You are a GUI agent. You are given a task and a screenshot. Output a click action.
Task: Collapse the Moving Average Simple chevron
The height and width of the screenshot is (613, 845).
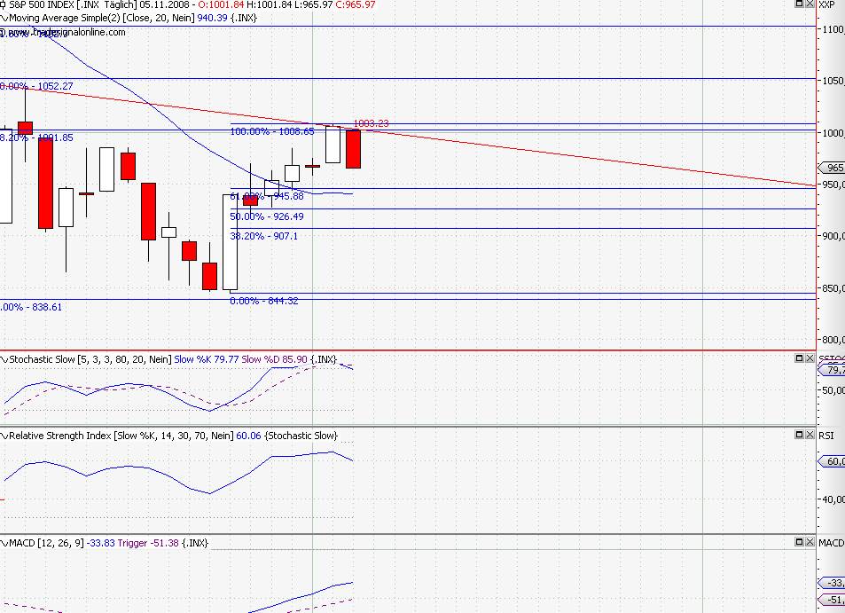coord(4,19)
